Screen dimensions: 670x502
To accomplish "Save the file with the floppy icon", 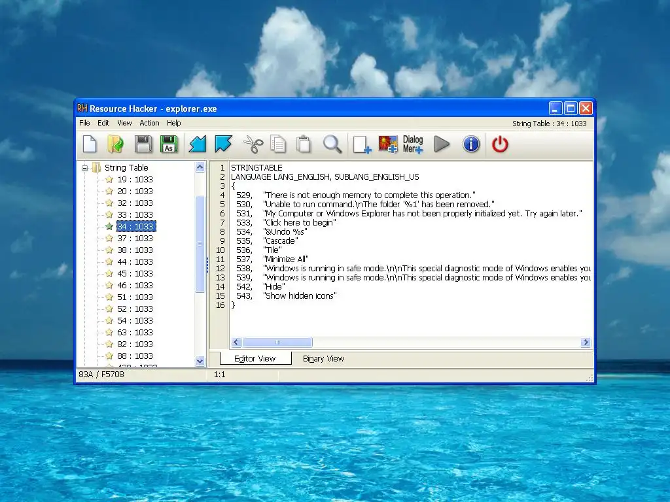I will click(143, 144).
